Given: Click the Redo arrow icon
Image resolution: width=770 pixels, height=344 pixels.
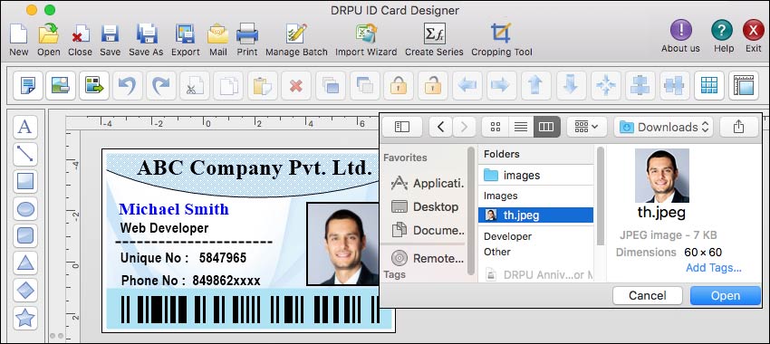Looking at the screenshot, I should (x=161, y=85).
